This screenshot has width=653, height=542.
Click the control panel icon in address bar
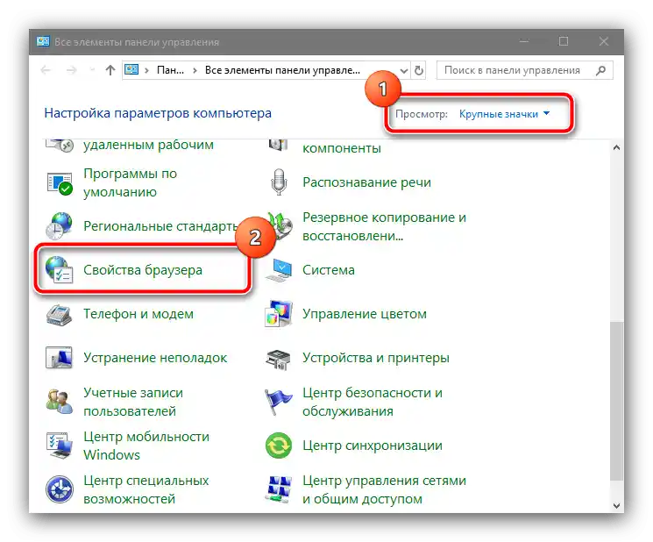click(x=131, y=69)
